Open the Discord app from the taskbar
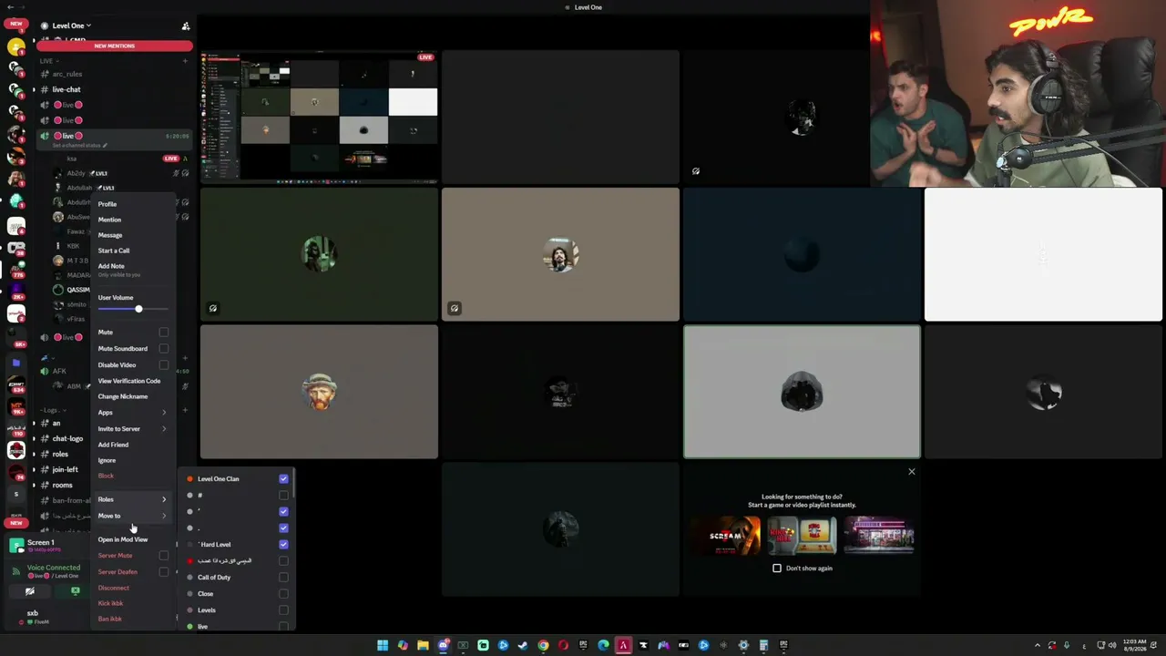This screenshot has height=656, width=1166. click(443, 646)
